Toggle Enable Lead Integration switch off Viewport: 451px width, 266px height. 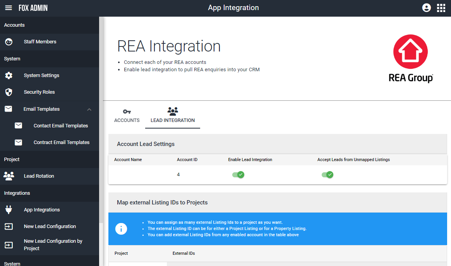pos(238,175)
